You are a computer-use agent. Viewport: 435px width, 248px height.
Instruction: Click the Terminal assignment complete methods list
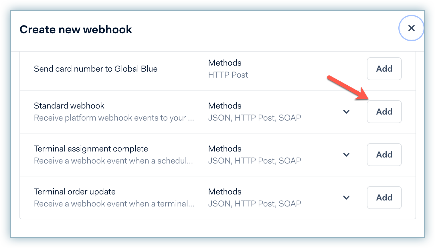click(x=254, y=161)
